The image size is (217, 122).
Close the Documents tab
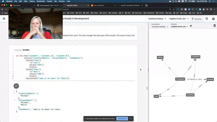(34, 5)
